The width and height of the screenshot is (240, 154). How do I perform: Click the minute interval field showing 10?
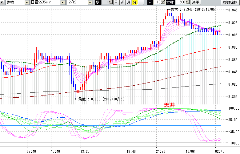[158, 2]
